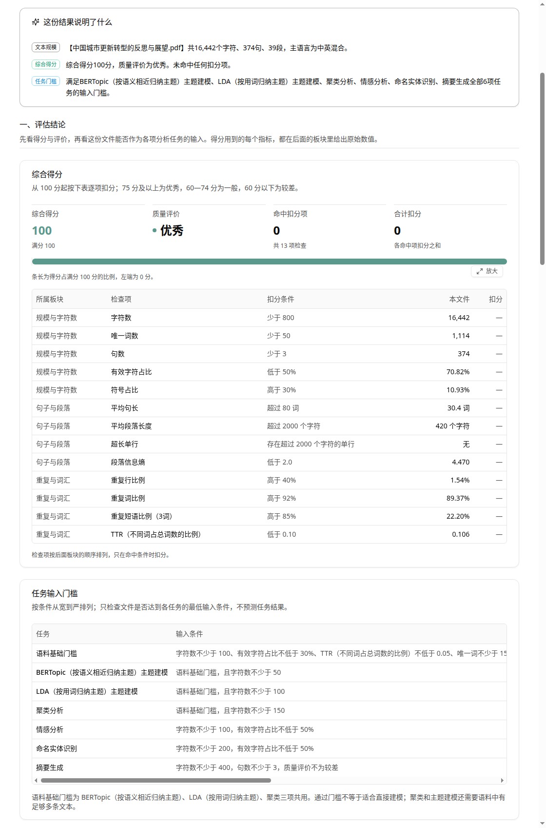546x828 pixels.
Task: Click the left arrow of horizontal scrollbar
Action: pos(36,780)
